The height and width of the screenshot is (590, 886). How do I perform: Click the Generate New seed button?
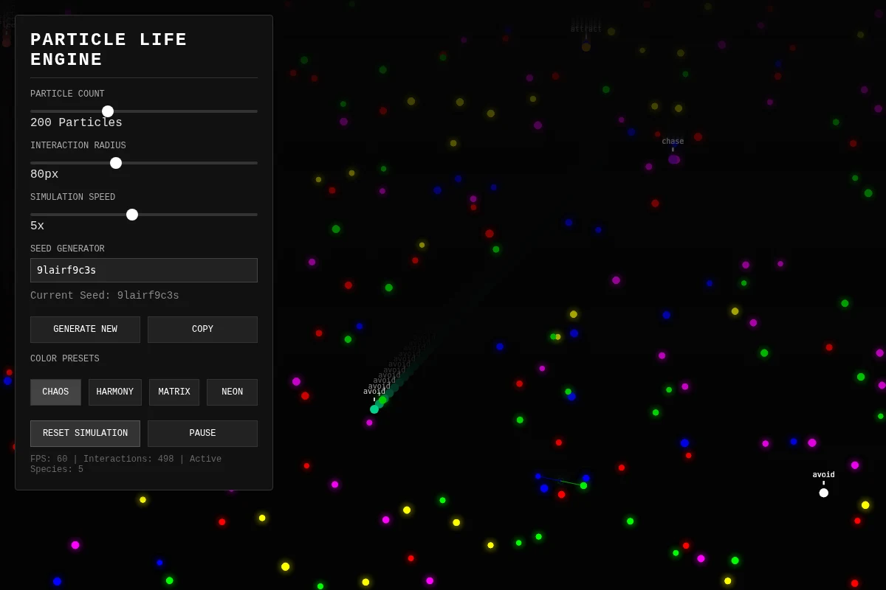[85, 330]
